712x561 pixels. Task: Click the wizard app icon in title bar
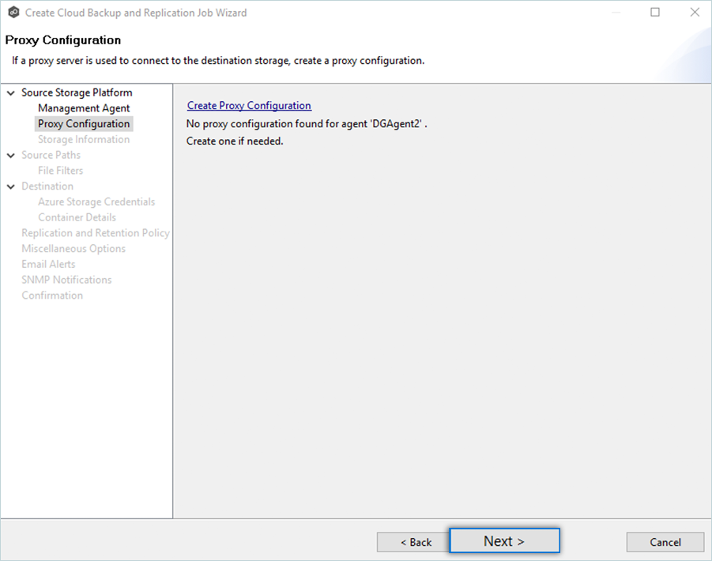coord(13,13)
